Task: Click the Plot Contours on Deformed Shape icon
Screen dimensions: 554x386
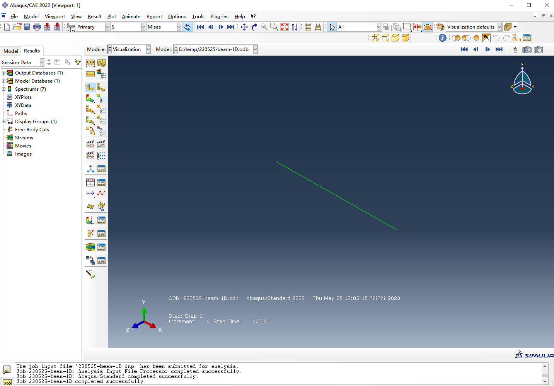Action: 90,98
